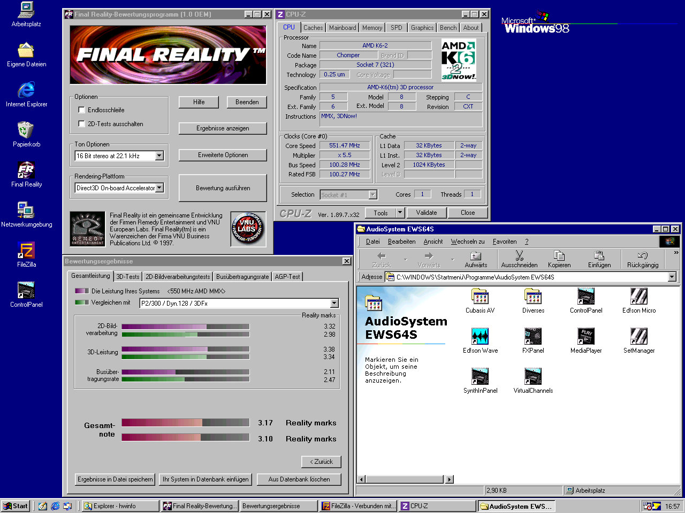The image size is (685, 513).
Task: Select the FXPanel shortcut icon
Action: click(x=533, y=336)
